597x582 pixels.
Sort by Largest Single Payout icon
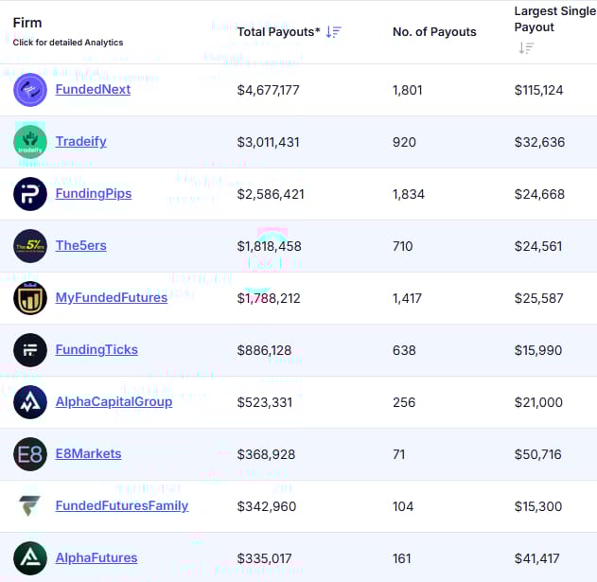pyautogui.click(x=526, y=48)
